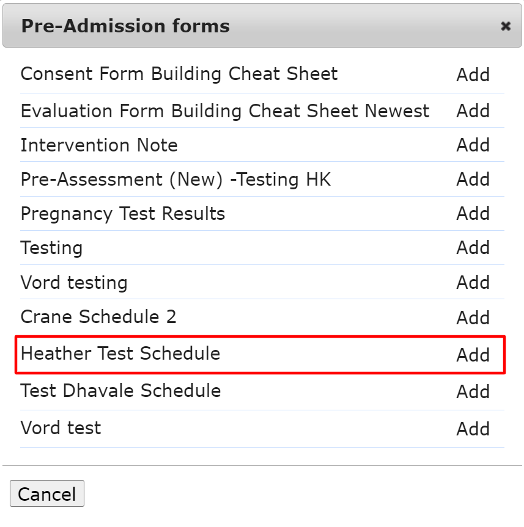Image resolution: width=524 pixels, height=527 pixels.
Task: Add the Consent Form Building Cheat Sheet
Action: [473, 75]
